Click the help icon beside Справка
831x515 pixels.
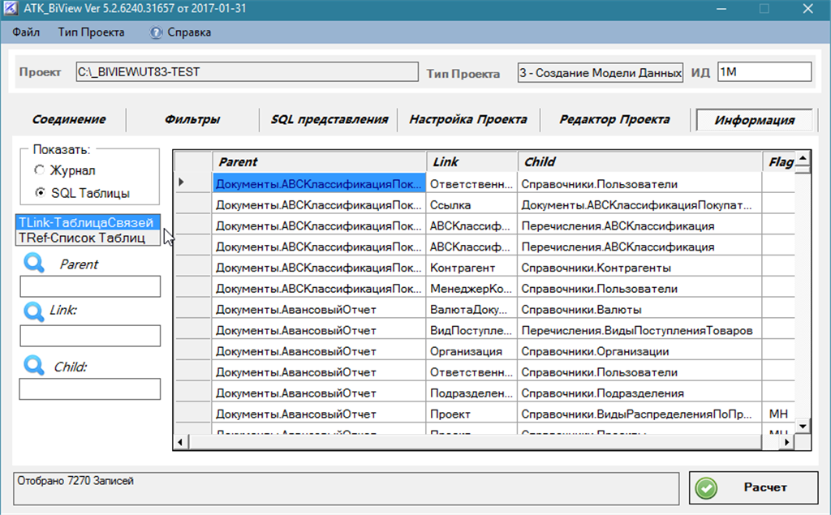click(156, 32)
